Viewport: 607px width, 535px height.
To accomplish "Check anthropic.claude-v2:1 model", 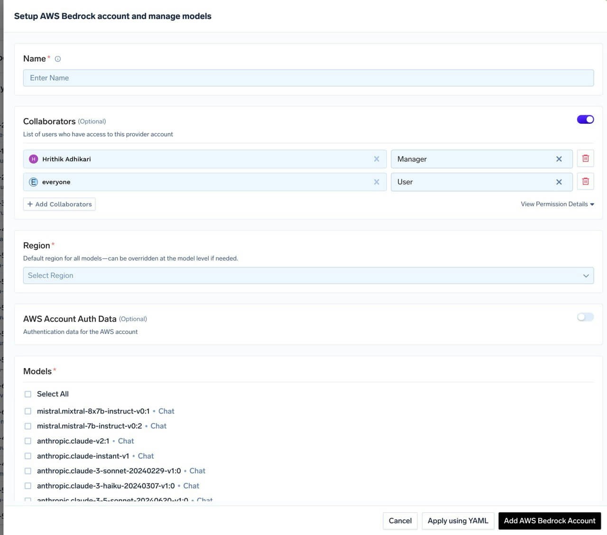I will click(28, 441).
